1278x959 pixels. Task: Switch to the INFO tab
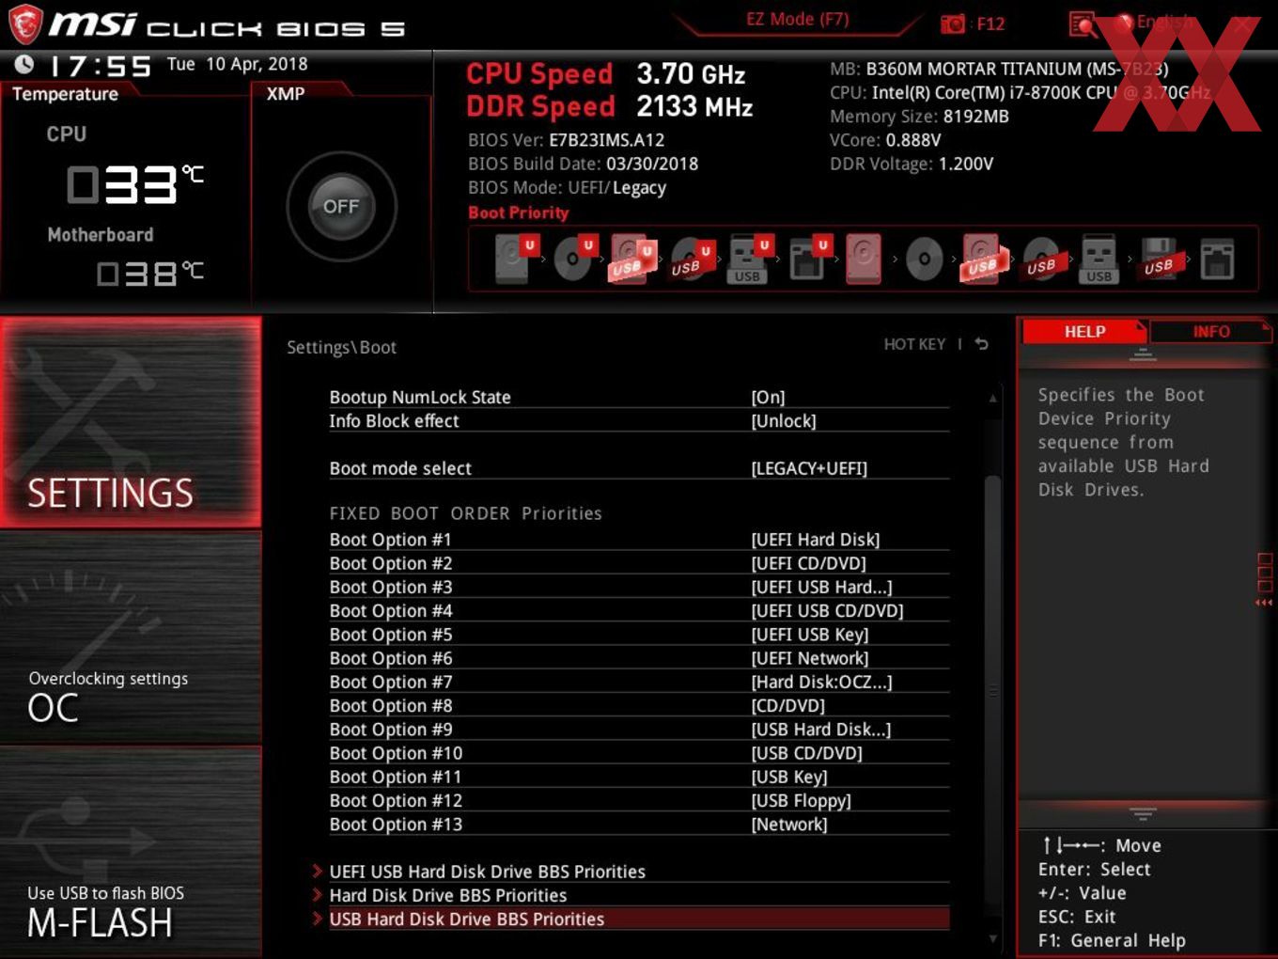coord(1211,331)
